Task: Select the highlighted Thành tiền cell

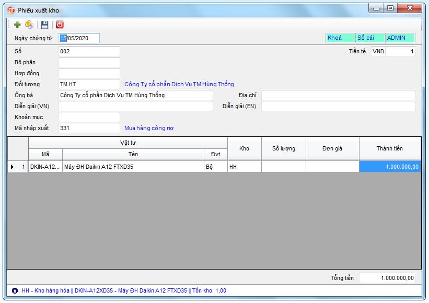Action: [390, 166]
